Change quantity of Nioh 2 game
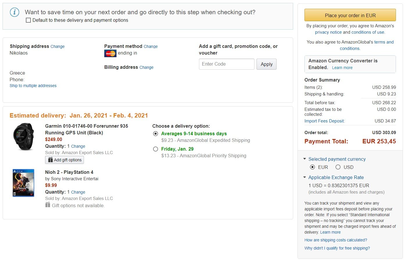Screen dimensions: 407x260 [x=78, y=192]
